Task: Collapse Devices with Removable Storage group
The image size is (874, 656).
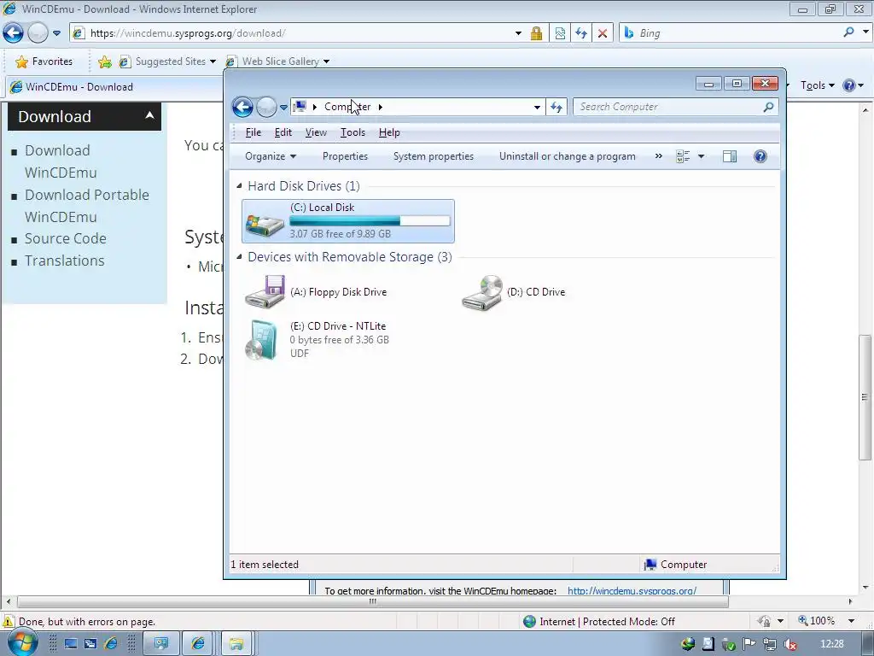Action: [x=239, y=256]
